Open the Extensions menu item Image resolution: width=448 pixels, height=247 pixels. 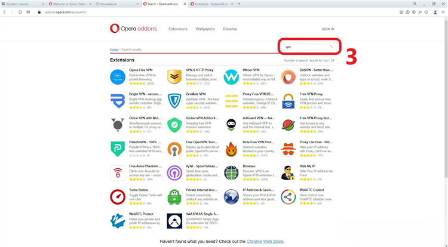coord(178,29)
